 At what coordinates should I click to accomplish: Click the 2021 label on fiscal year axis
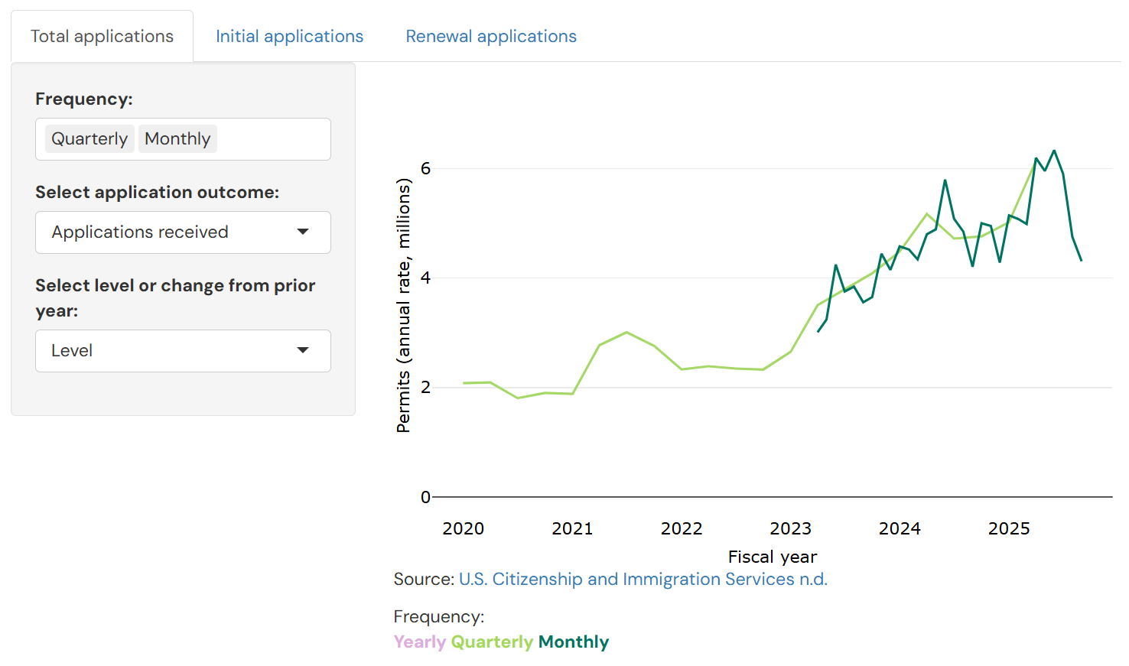[x=572, y=528]
